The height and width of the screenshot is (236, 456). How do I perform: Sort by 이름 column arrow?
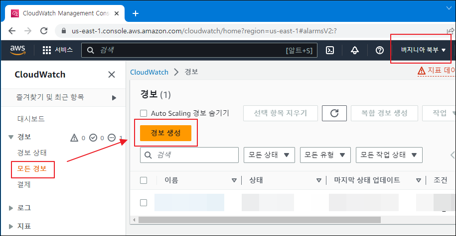pyautogui.click(x=234, y=180)
